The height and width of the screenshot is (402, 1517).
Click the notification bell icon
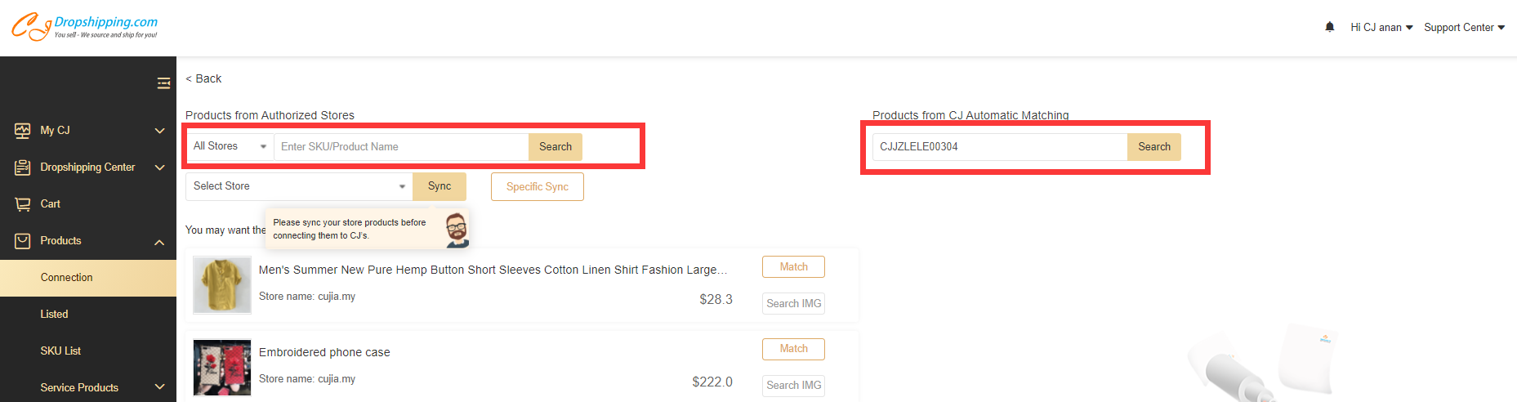1330,27
